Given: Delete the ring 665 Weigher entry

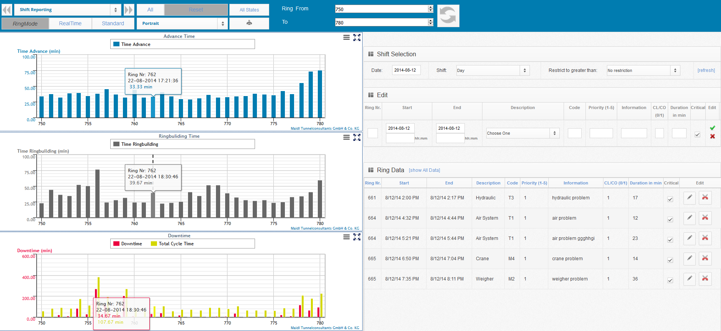Looking at the screenshot, I should coord(705,279).
